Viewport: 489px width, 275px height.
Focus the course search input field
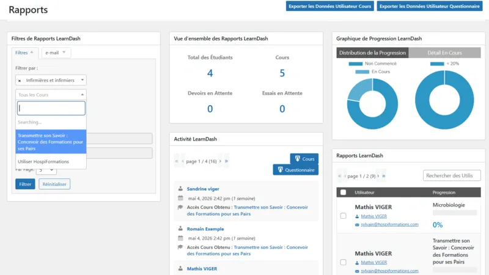point(51,108)
